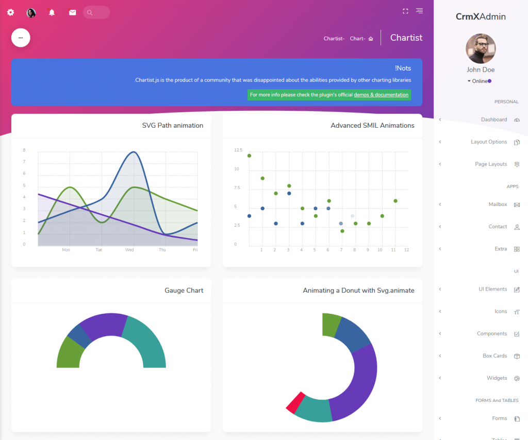Expand Box Cards chevron
528x440 pixels.
tap(440, 356)
